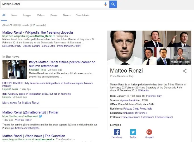Open the University of Florence link

tap(135, 113)
